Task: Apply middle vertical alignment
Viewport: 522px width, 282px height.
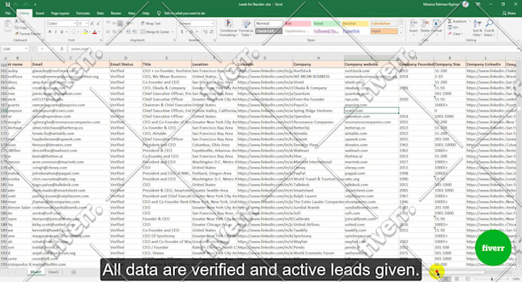Action: pyautogui.click(x=114, y=23)
